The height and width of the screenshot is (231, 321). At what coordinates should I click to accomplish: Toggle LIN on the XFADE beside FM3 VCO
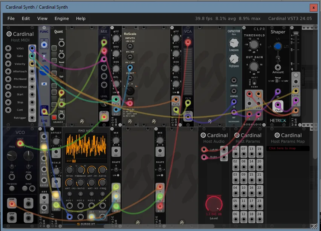click(118, 175)
